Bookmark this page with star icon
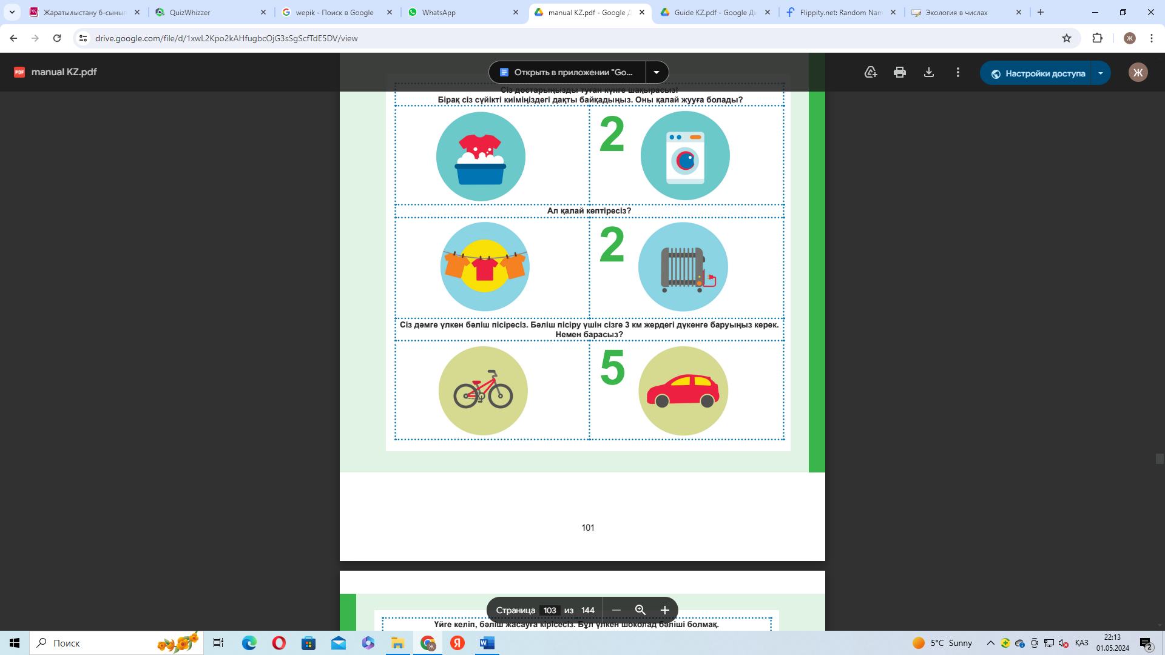The width and height of the screenshot is (1165, 655). coord(1066,38)
